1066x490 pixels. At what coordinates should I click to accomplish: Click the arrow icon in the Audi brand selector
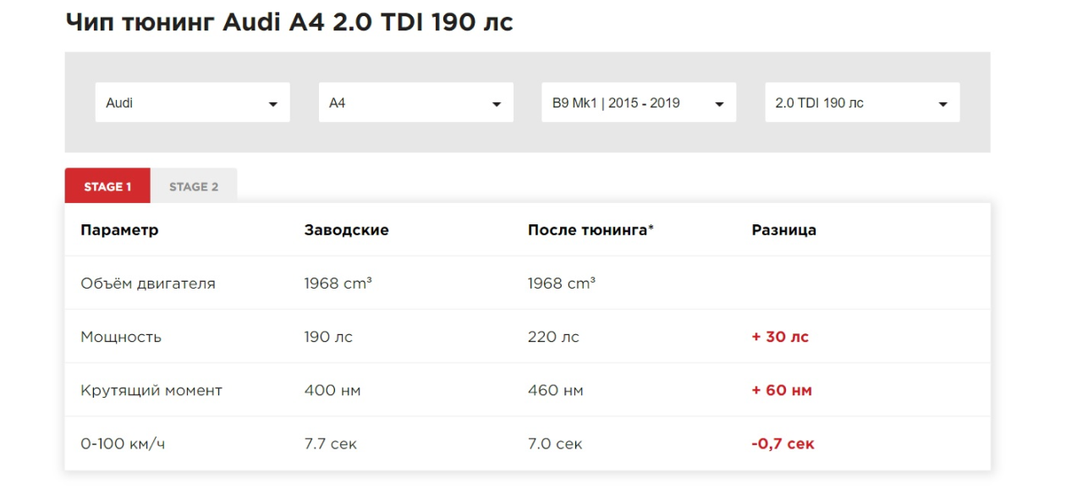272,104
